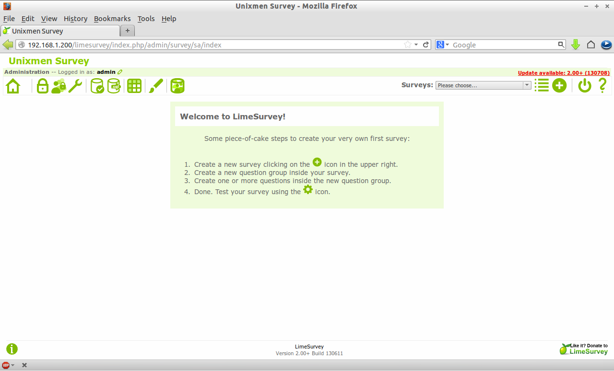Open global settings wrench icon

(75, 86)
